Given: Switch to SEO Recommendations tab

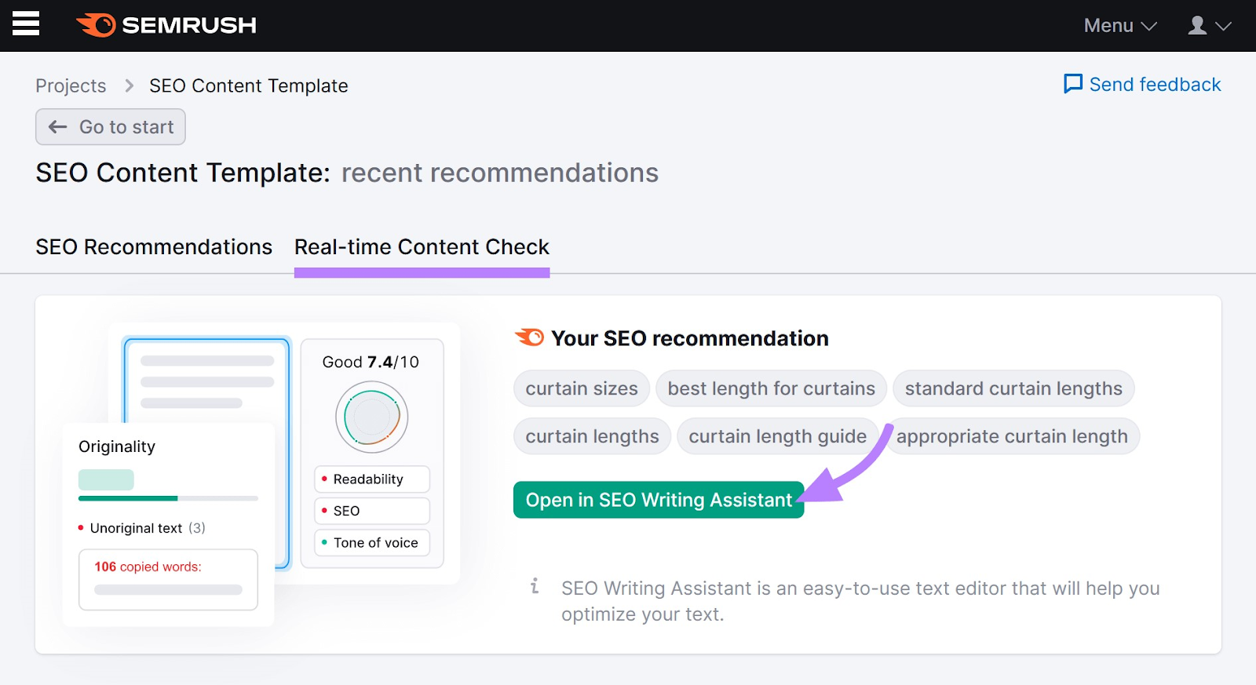Looking at the screenshot, I should 154,246.
